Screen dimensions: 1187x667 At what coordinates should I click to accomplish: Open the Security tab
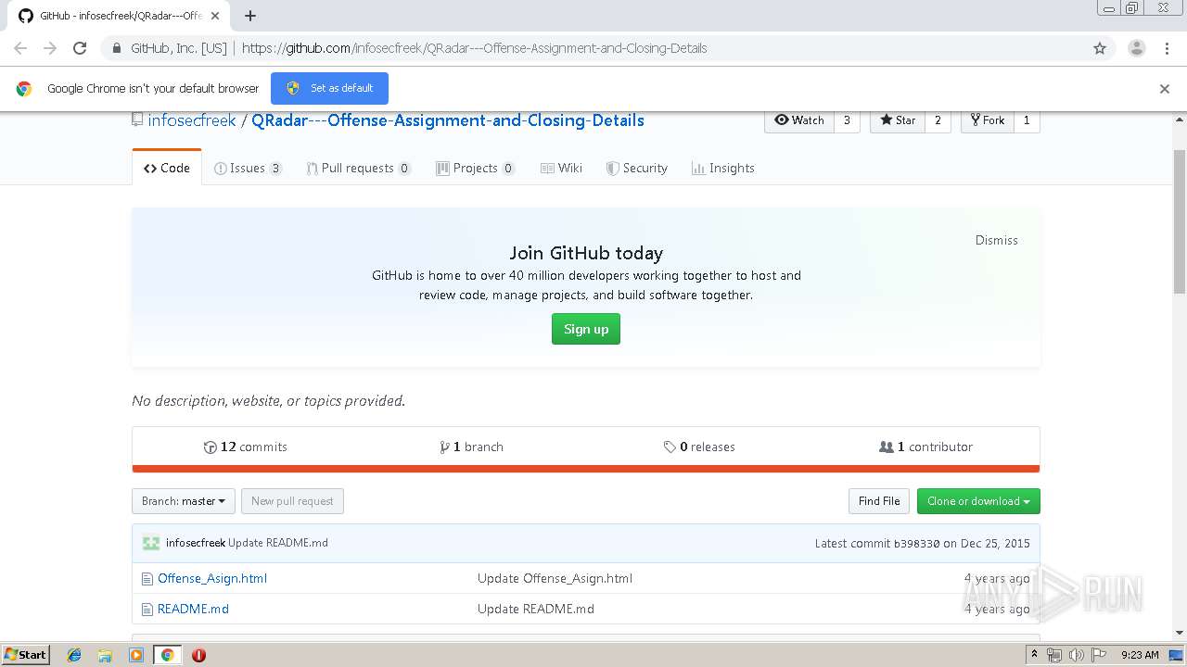click(x=637, y=168)
